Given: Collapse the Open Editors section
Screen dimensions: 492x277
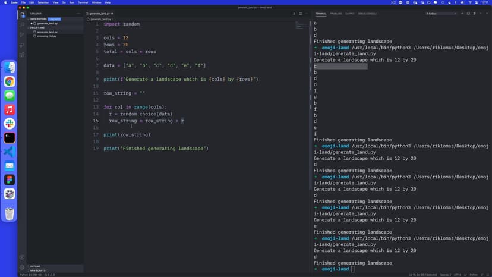Looking at the screenshot, I should 38,19.
